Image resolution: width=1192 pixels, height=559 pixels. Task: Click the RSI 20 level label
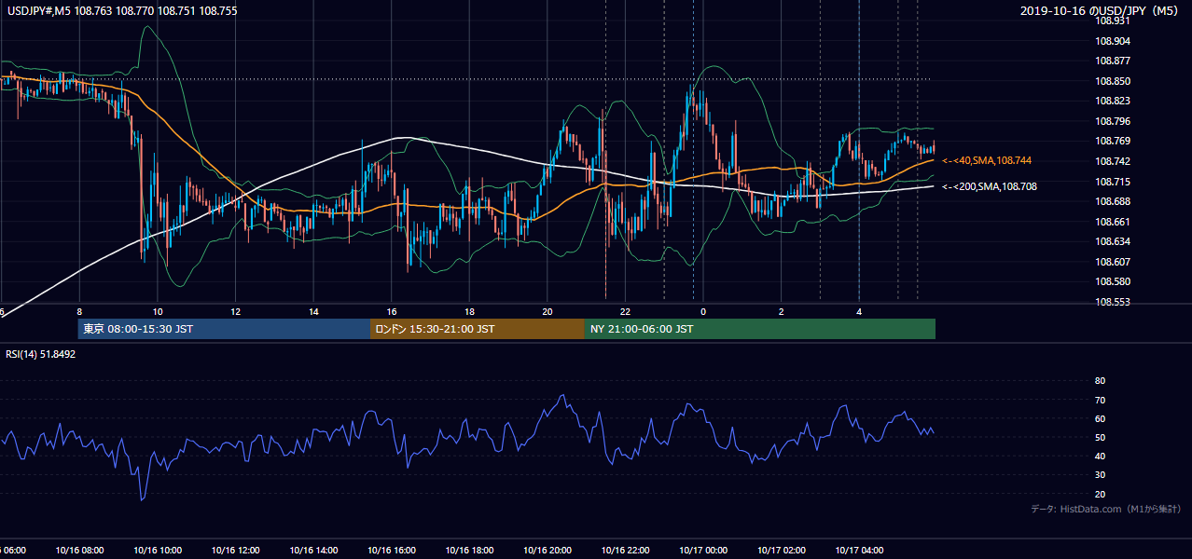(x=1100, y=494)
